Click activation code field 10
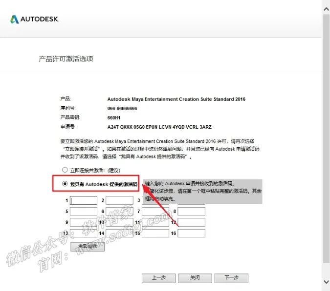Screen dimensions: 330x291 [120, 222]
